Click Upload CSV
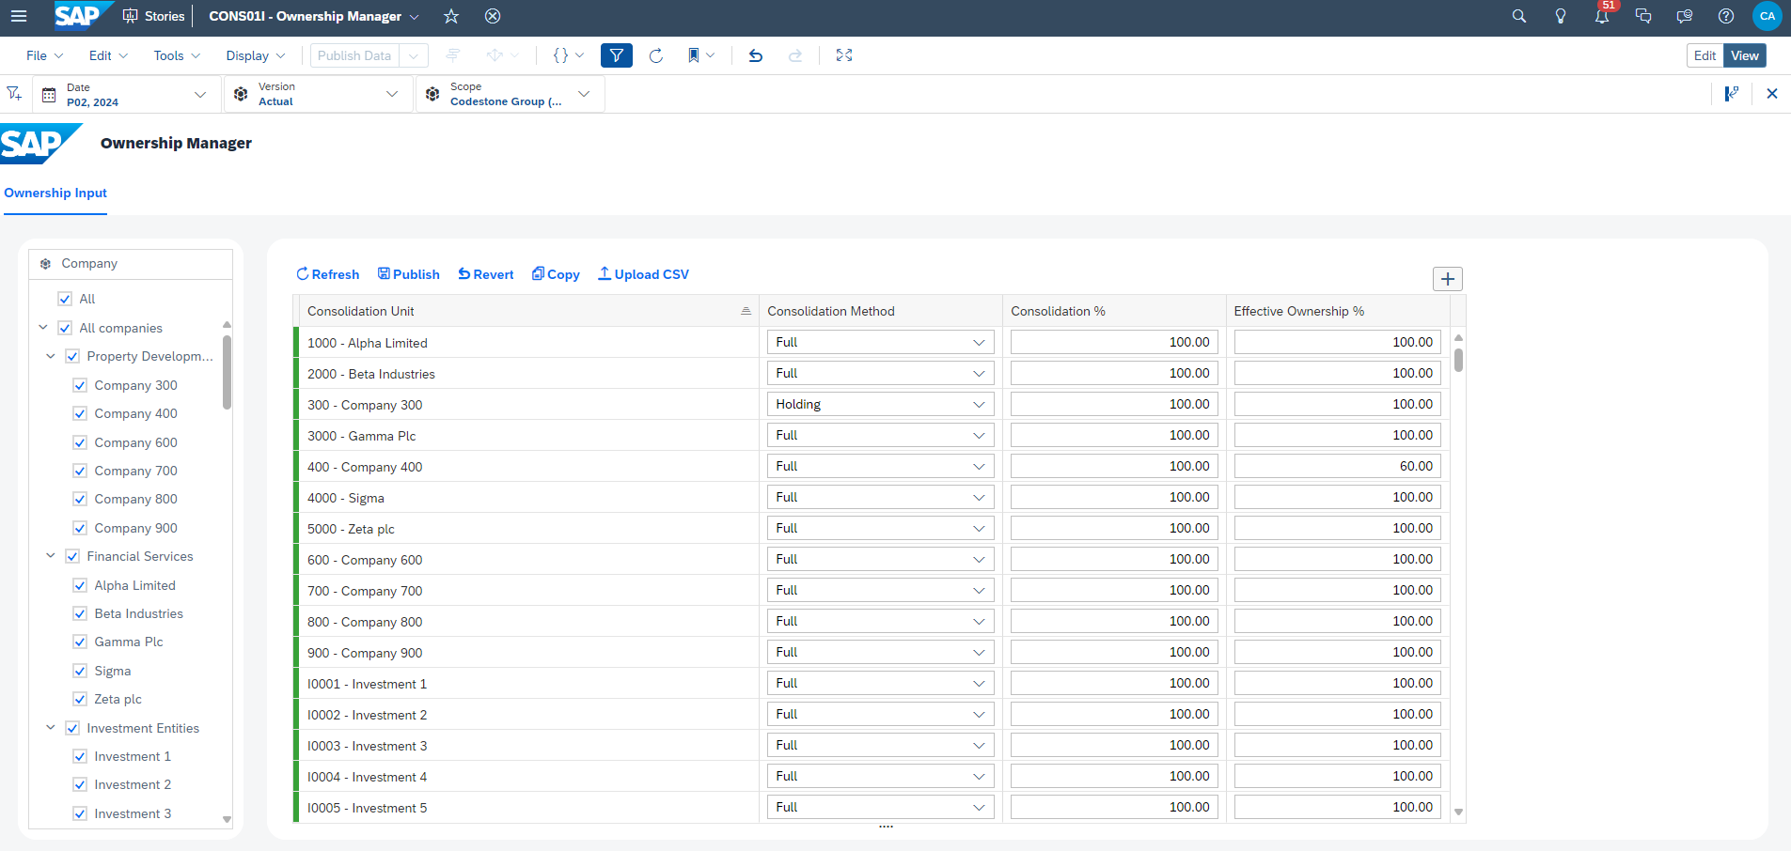 (644, 274)
